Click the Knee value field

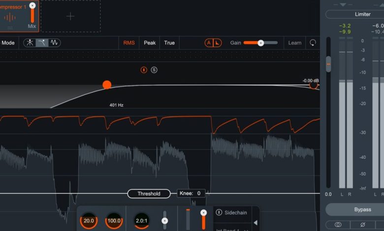pos(191,193)
